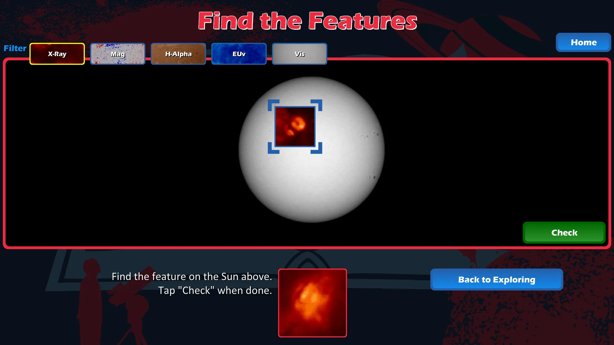Image resolution: width=614 pixels, height=345 pixels.
Task: Click the blue targeting reticle on Sun
Action: pos(295,126)
